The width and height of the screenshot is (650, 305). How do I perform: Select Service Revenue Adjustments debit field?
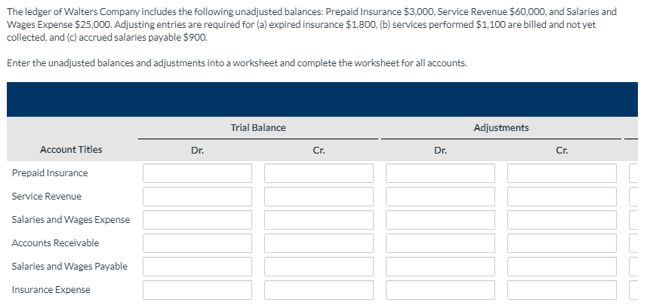[440, 197]
